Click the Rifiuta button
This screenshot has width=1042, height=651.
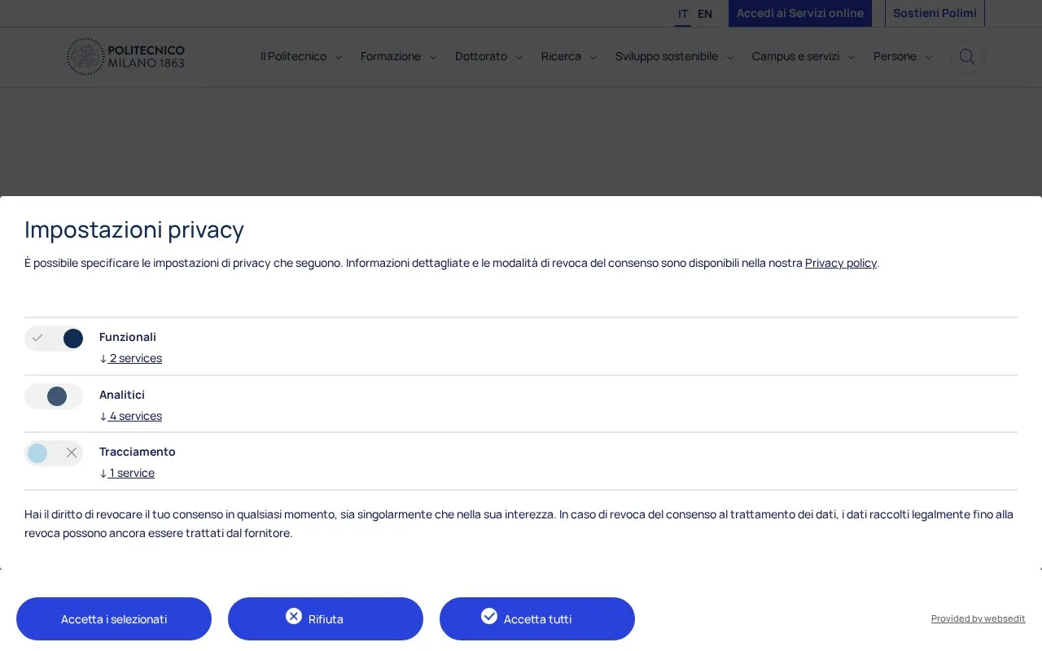click(x=326, y=618)
